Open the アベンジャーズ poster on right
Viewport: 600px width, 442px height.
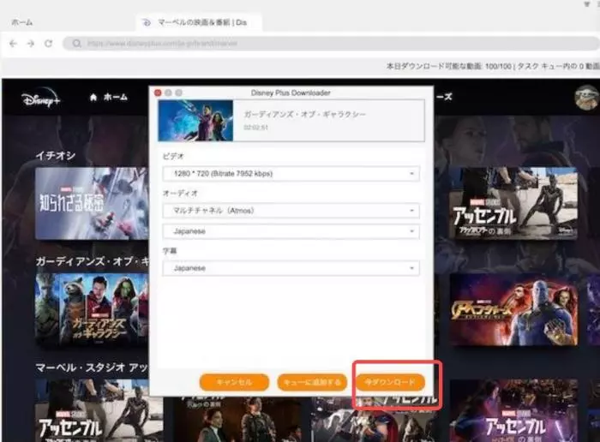point(513,310)
